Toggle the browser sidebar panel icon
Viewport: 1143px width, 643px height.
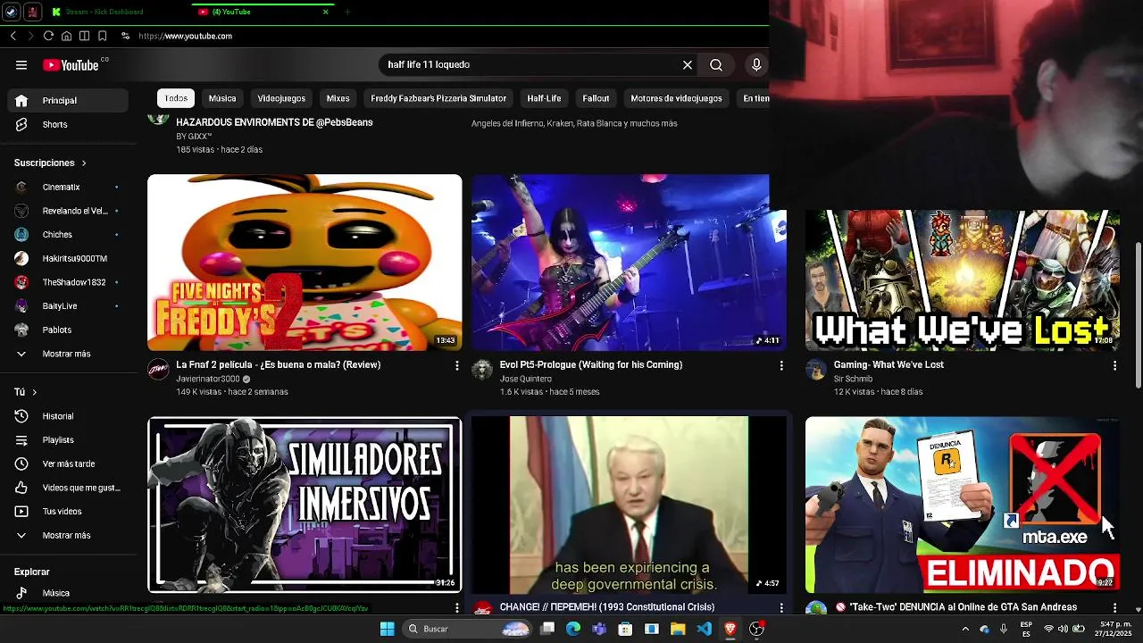[x=84, y=36]
